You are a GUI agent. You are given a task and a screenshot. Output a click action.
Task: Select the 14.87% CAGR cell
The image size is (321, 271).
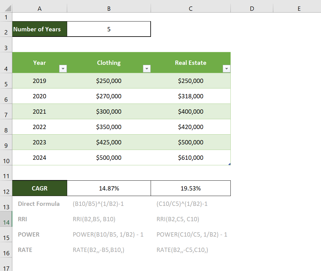pos(109,188)
